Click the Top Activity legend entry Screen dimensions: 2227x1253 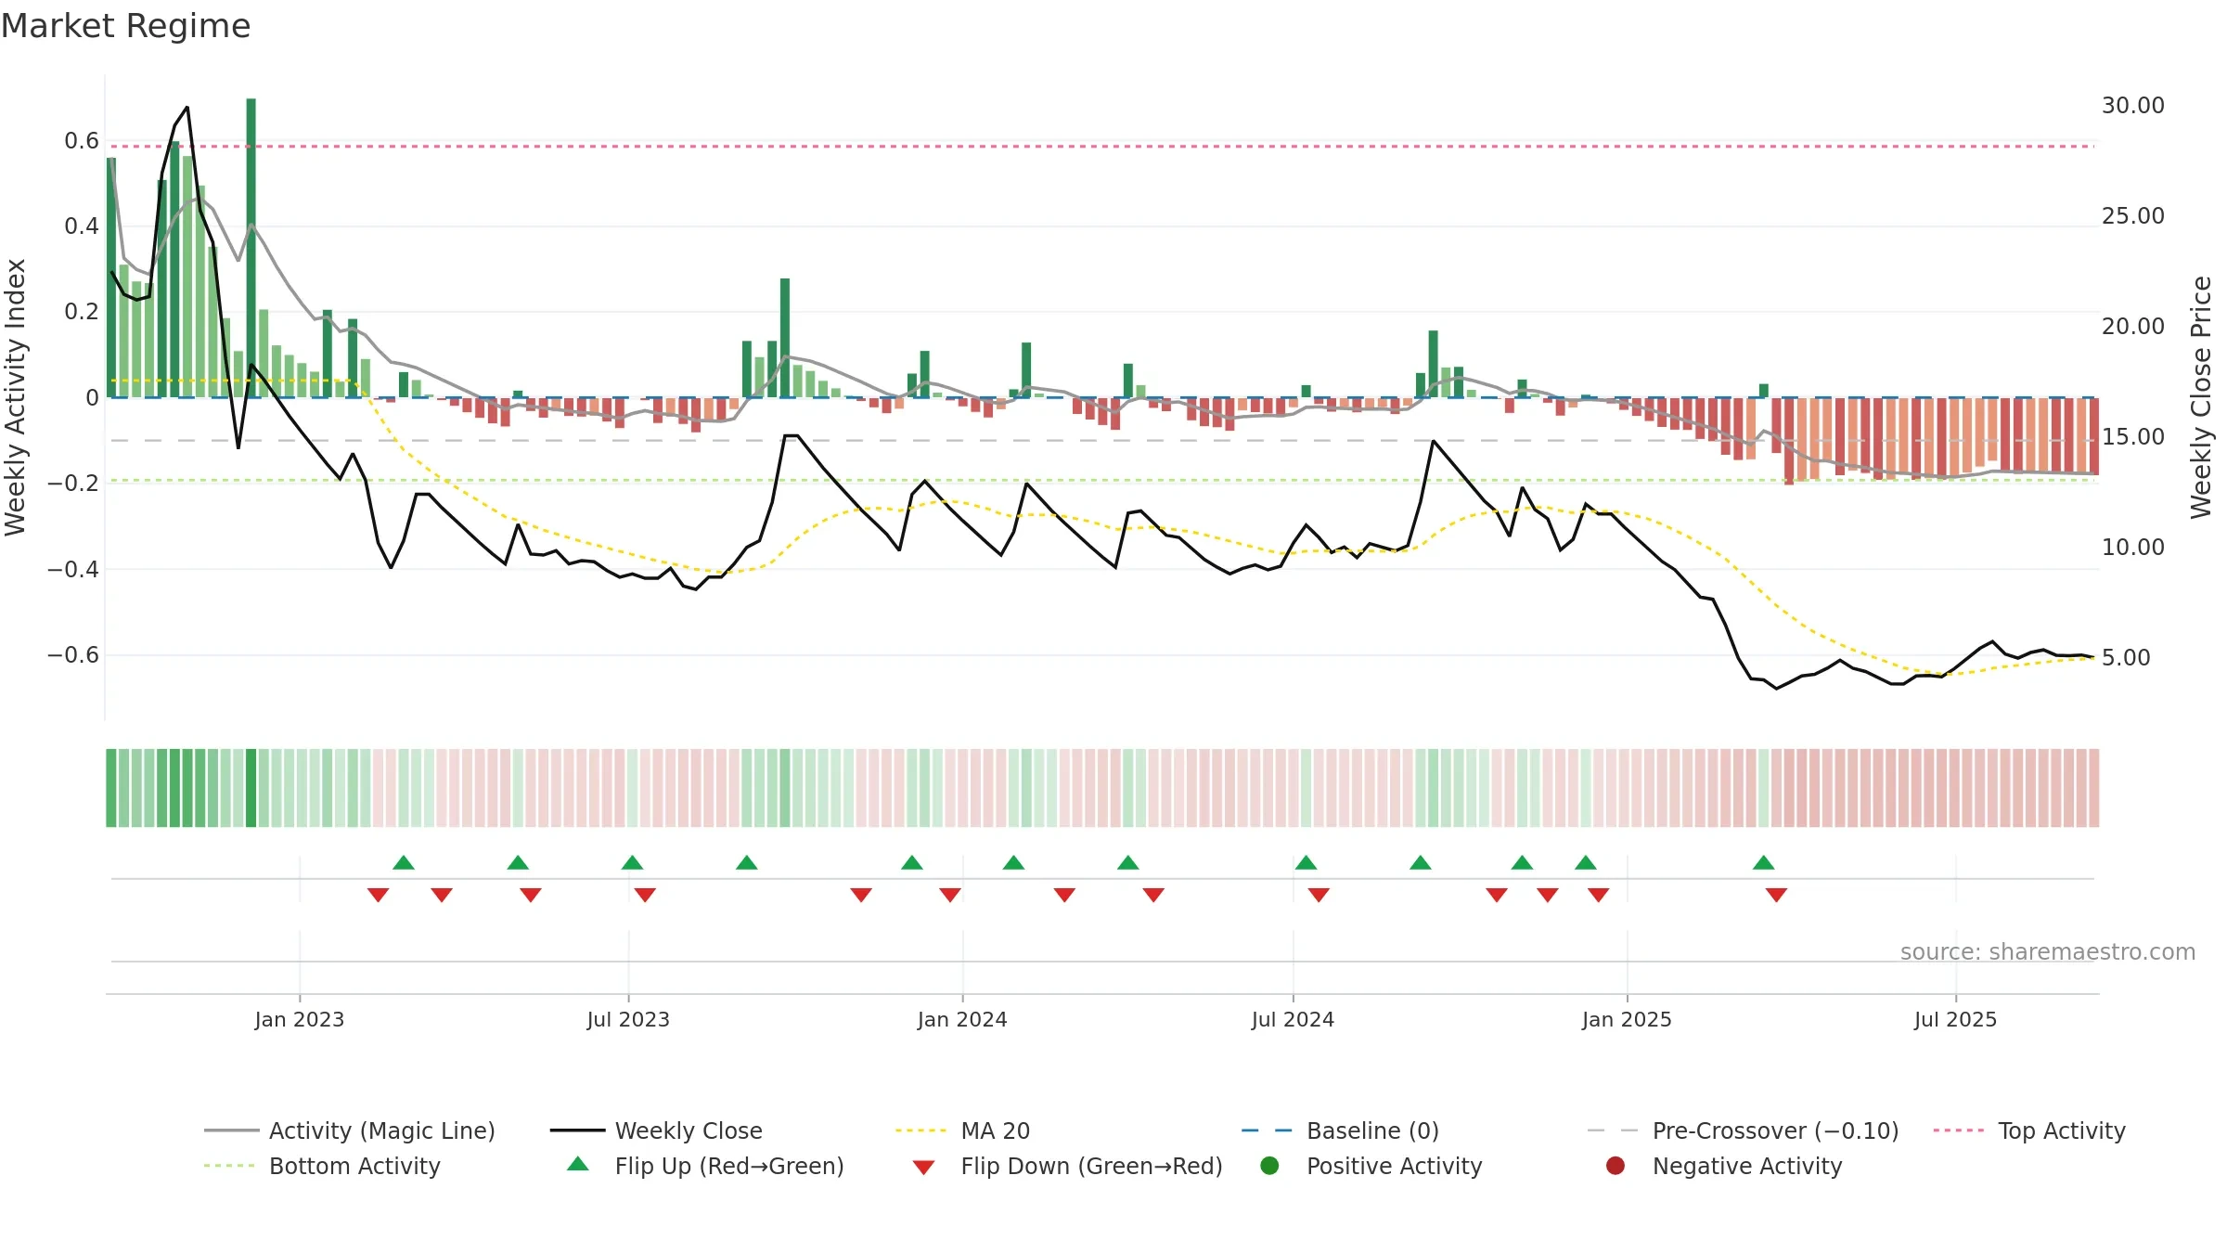2029,1130
